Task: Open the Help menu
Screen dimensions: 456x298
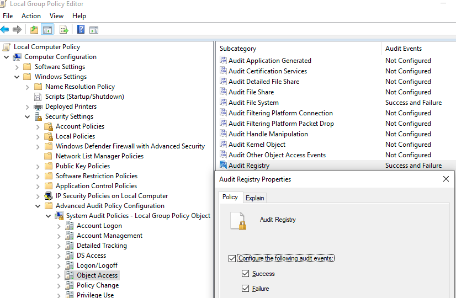Action: click(79, 15)
